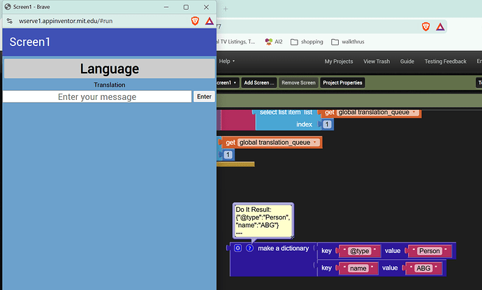Click the mutator gear on make a dictionary block
Screen dimensions: 482x290
pyautogui.click(x=238, y=248)
